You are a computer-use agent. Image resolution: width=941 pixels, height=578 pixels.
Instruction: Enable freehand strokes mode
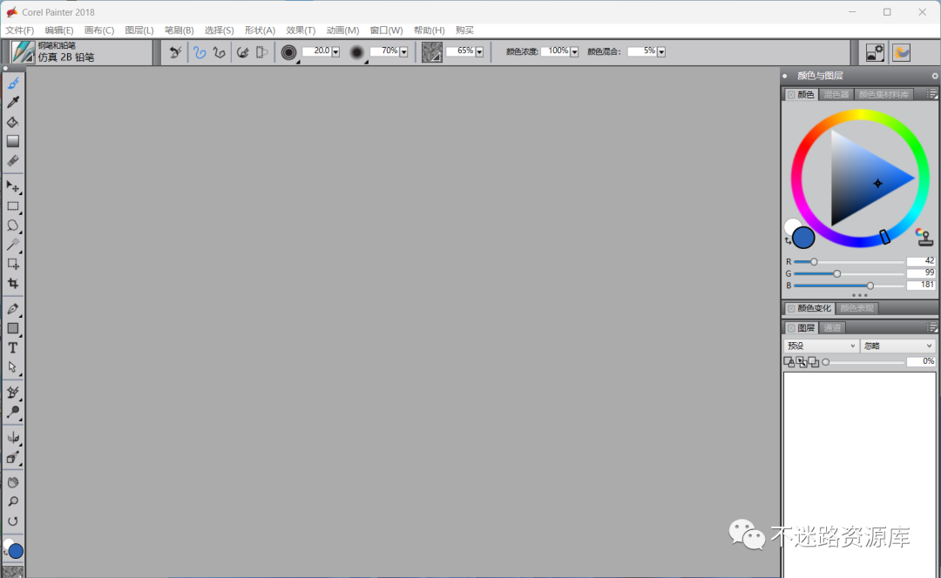[200, 52]
